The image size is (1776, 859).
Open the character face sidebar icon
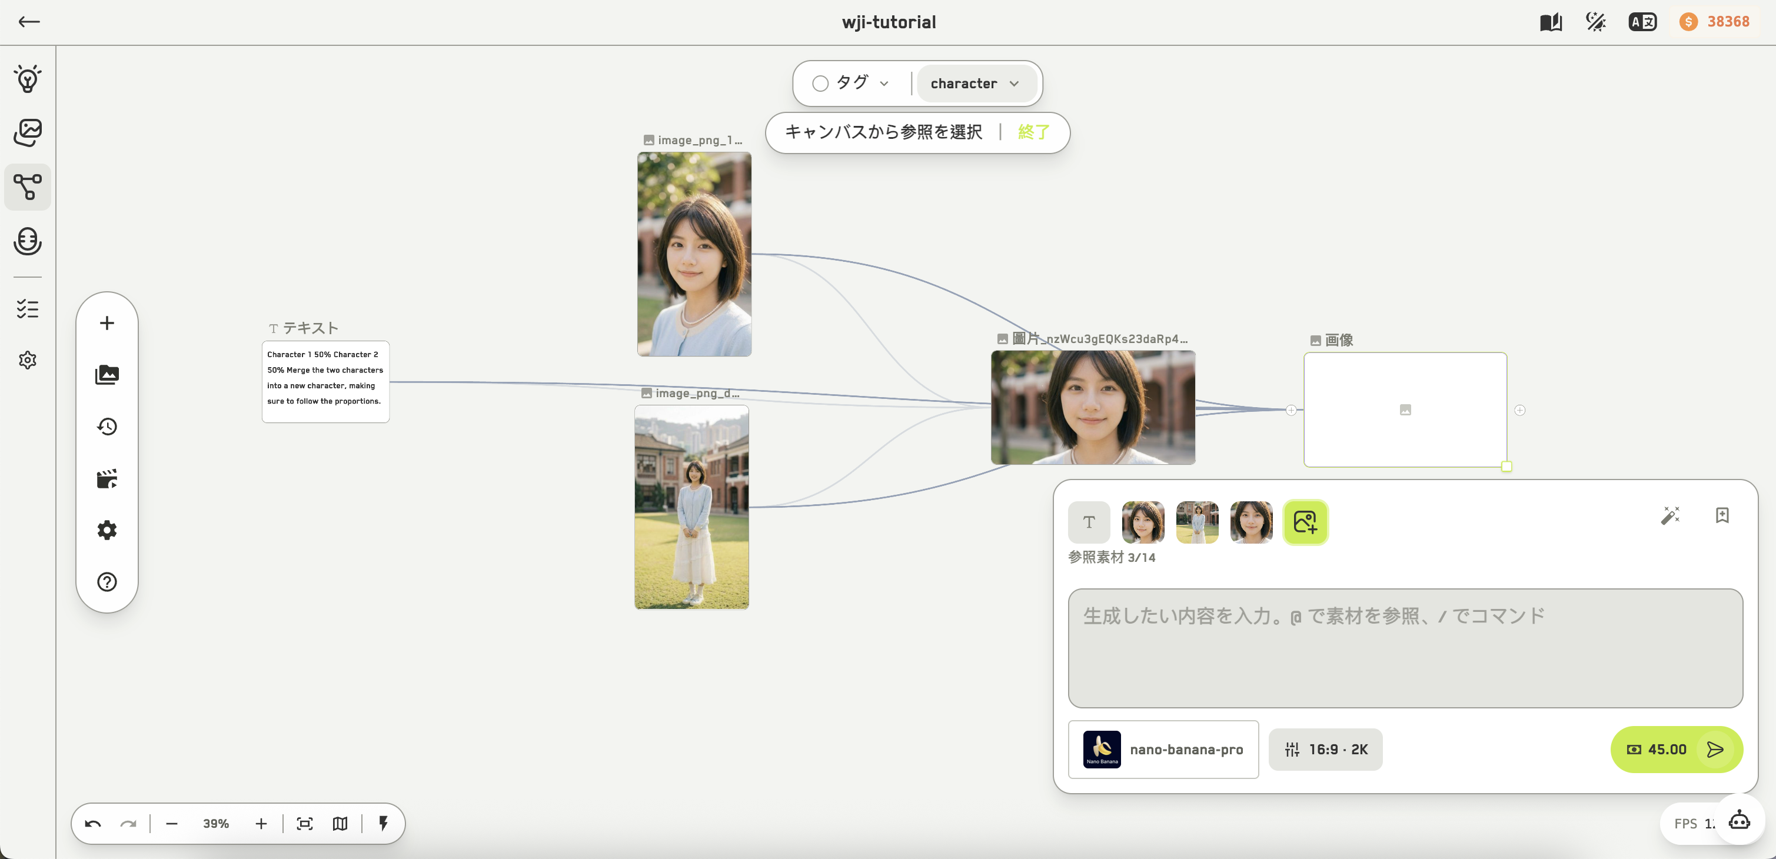click(28, 241)
